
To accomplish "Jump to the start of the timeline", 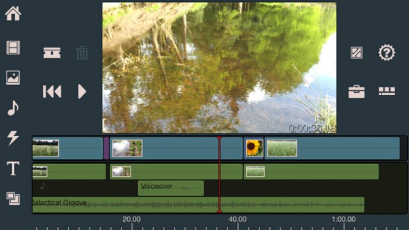I will point(52,91).
